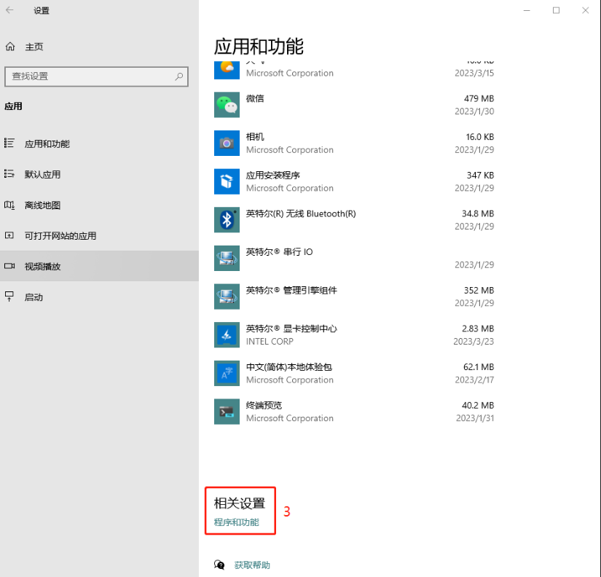Select the 英特尔® 显卡控制中心 entry
The height and width of the screenshot is (577, 601).
click(x=291, y=329)
